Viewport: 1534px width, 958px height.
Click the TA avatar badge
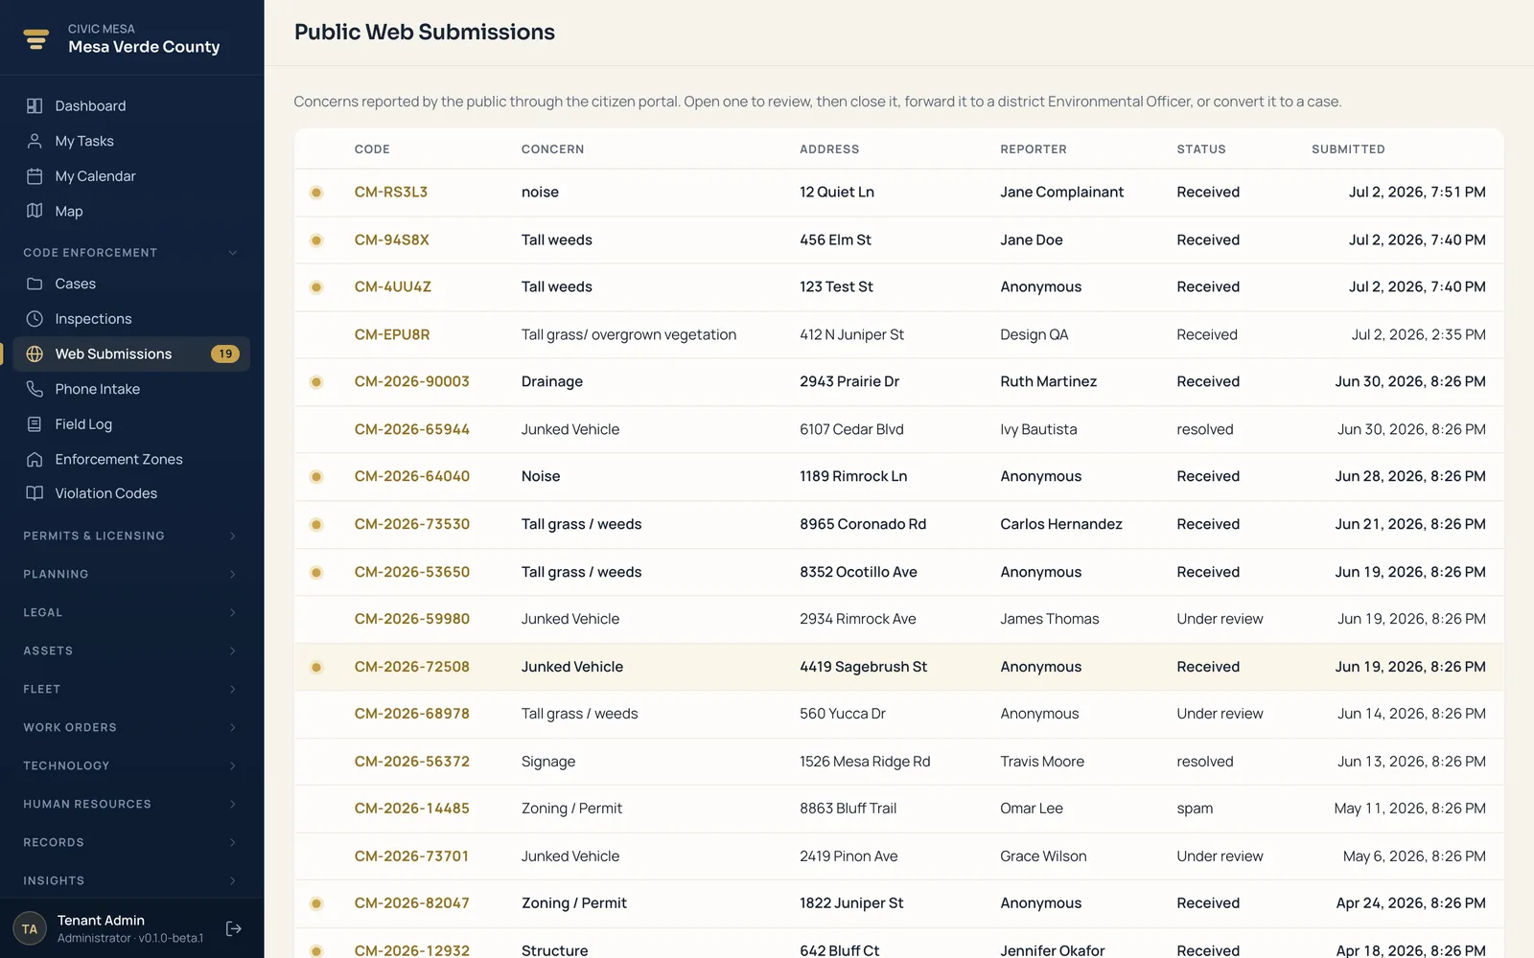[30, 928]
